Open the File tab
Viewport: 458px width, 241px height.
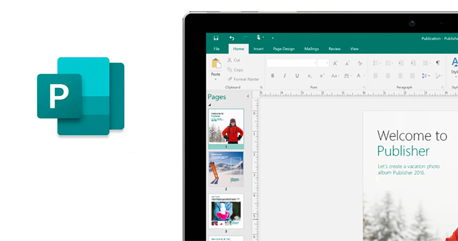[217, 49]
